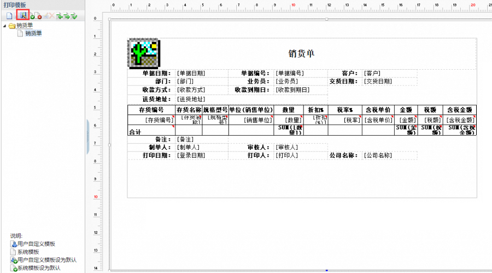Click the 系统模板设为默认 legend entry
Viewport: 492px width, 273px height.
(x=36, y=268)
